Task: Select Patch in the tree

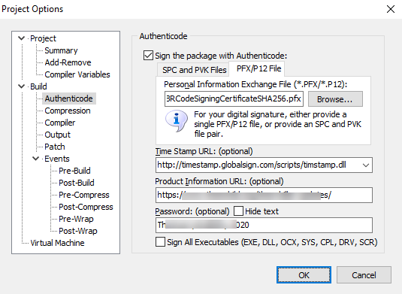Action: coord(55,147)
